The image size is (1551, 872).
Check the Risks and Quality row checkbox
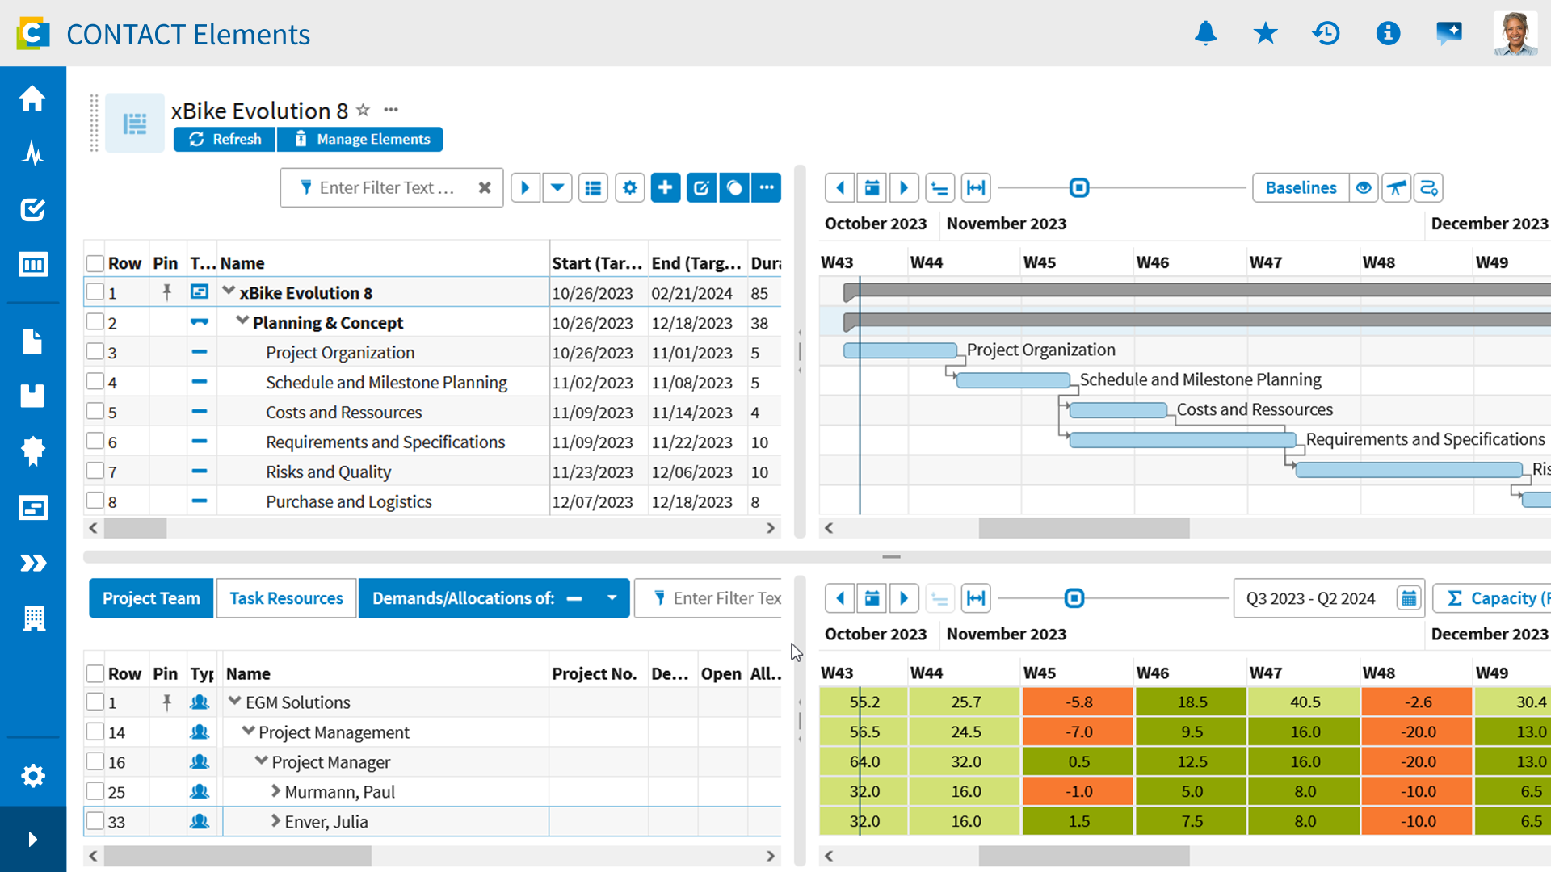(95, 470)
